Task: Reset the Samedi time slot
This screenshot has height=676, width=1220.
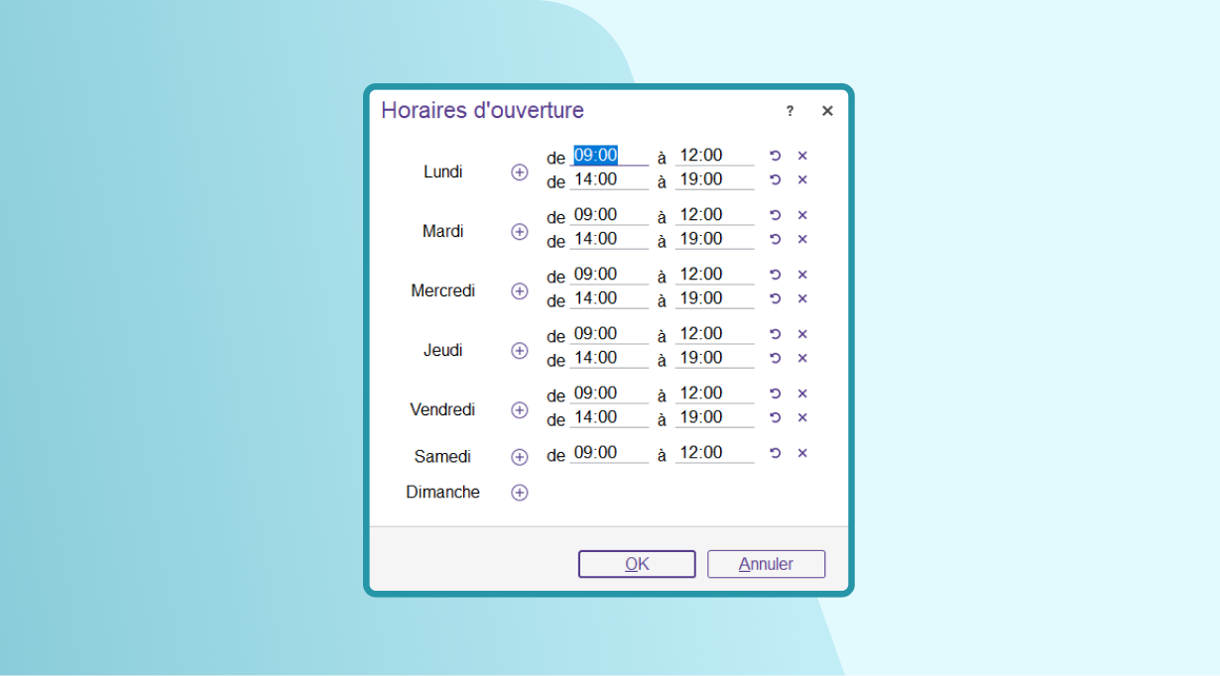Action: (776, 453)
